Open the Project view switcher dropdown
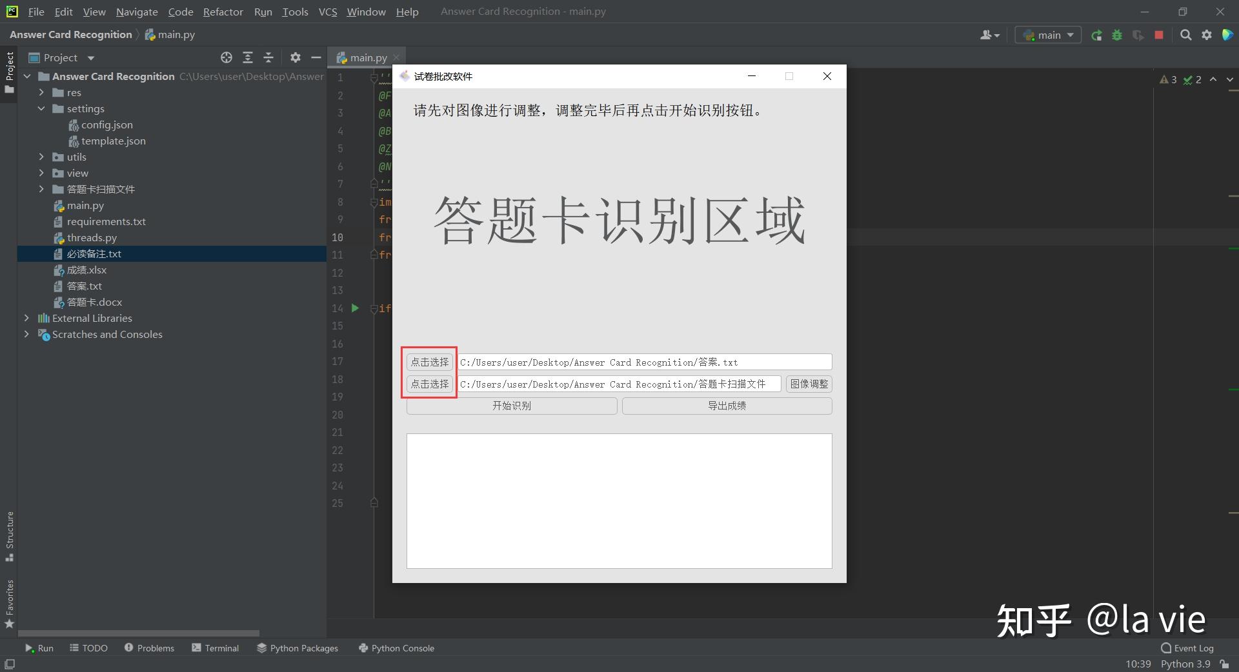The width and height of the screenshot is (1239, 672). [90, 57]
